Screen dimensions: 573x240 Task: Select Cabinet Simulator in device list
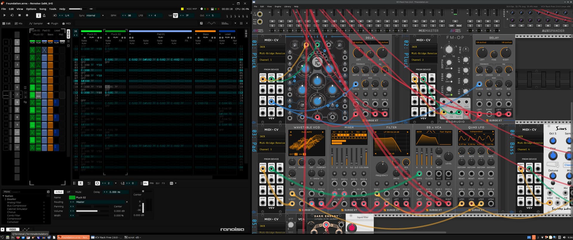tap(17, 209)
